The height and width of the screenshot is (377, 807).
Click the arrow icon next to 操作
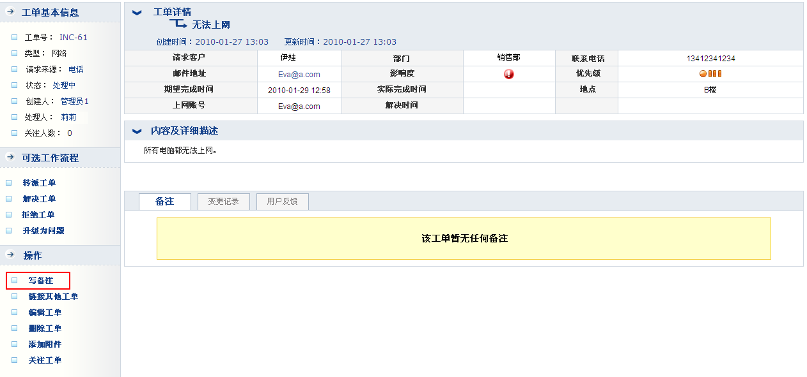point(10,255)
